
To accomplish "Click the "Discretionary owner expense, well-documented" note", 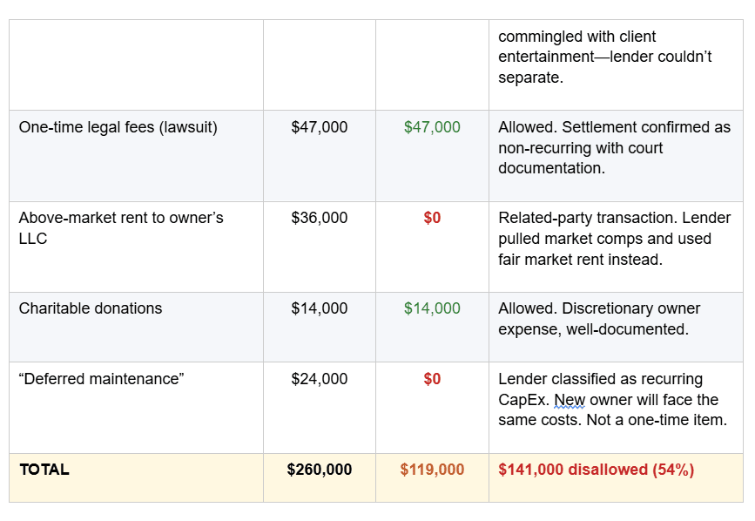I will click(599, 319).
